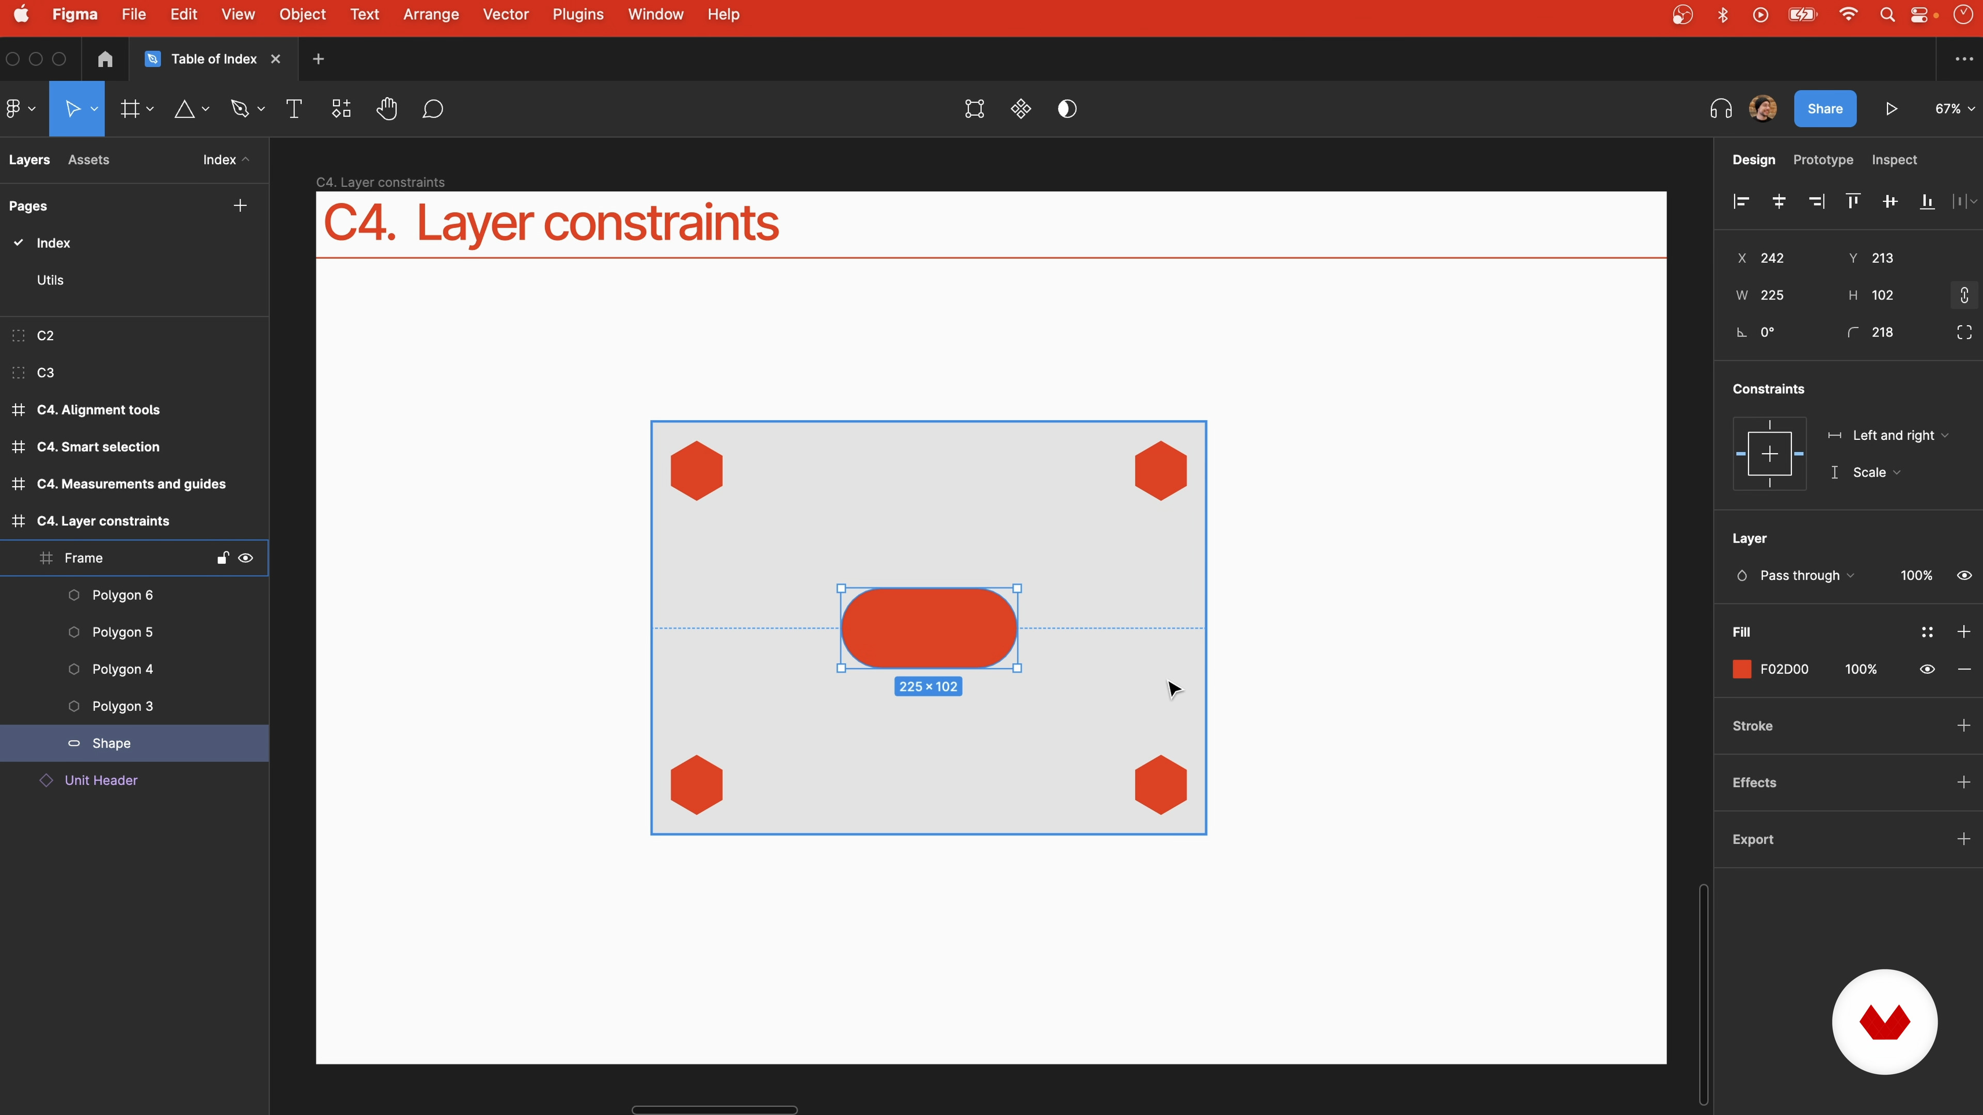Screen dimensions: 1983x1115
Task: Open Fill style library icon
Action: pyautogui.click(x=1927, y=632)
